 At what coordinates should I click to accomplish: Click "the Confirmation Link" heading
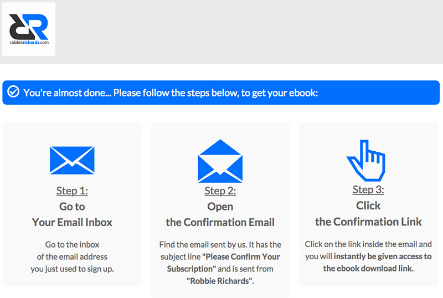coord(368,222)
